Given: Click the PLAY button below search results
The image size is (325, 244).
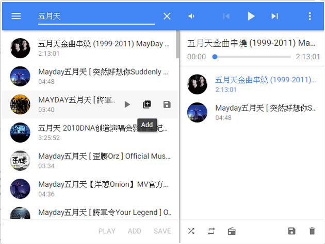Looking at the screenshot, I should point(107,231).
